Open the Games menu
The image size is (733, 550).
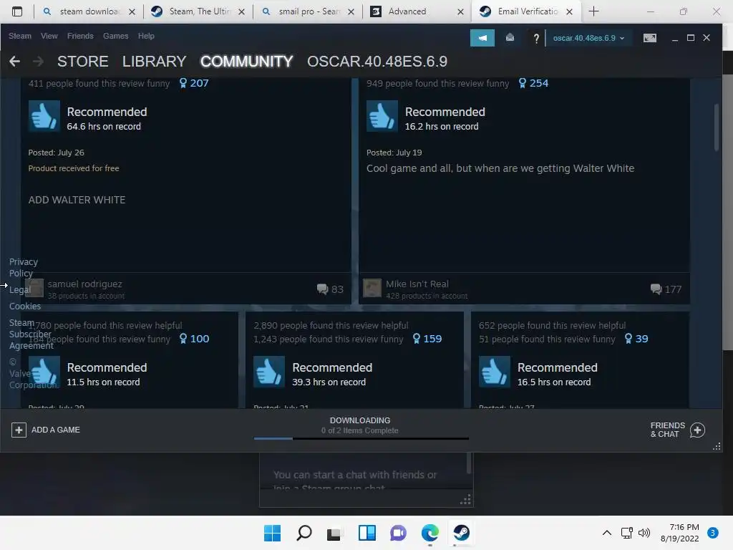(x=115, y=36)
